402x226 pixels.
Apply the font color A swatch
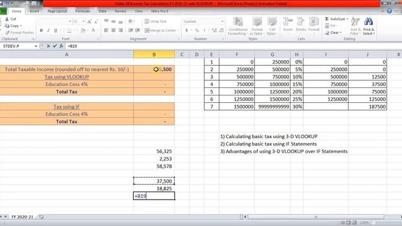pyautogui.click(x=94, y=31)
